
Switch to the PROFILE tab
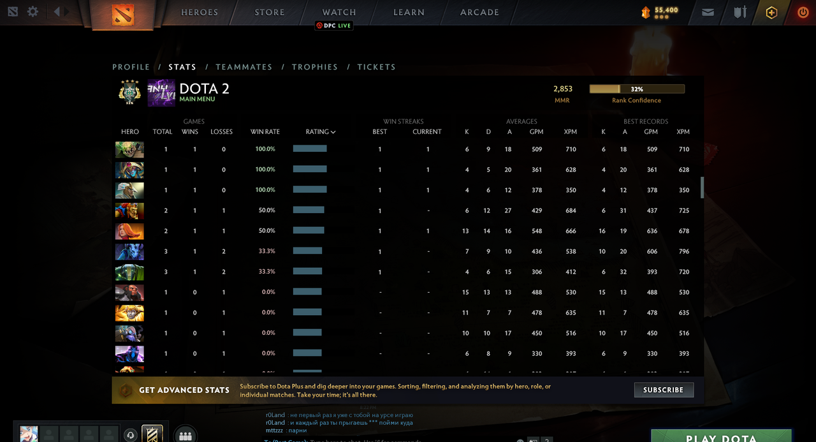(x=131, y=67)
